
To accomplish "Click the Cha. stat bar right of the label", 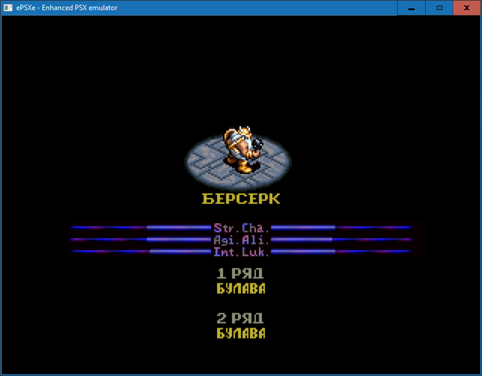I will (x=341, y=228).
